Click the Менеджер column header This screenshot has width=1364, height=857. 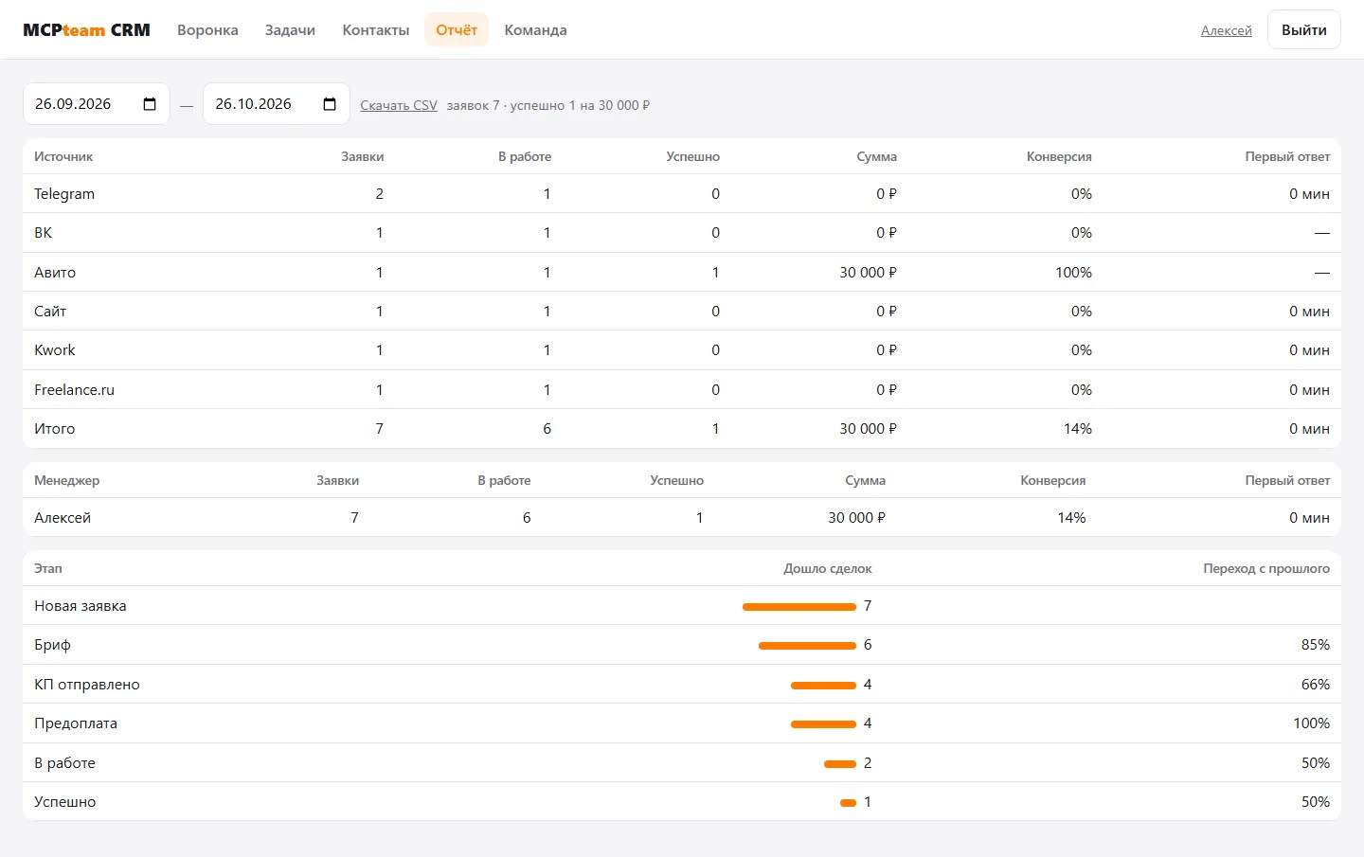[x=66, y=481]
